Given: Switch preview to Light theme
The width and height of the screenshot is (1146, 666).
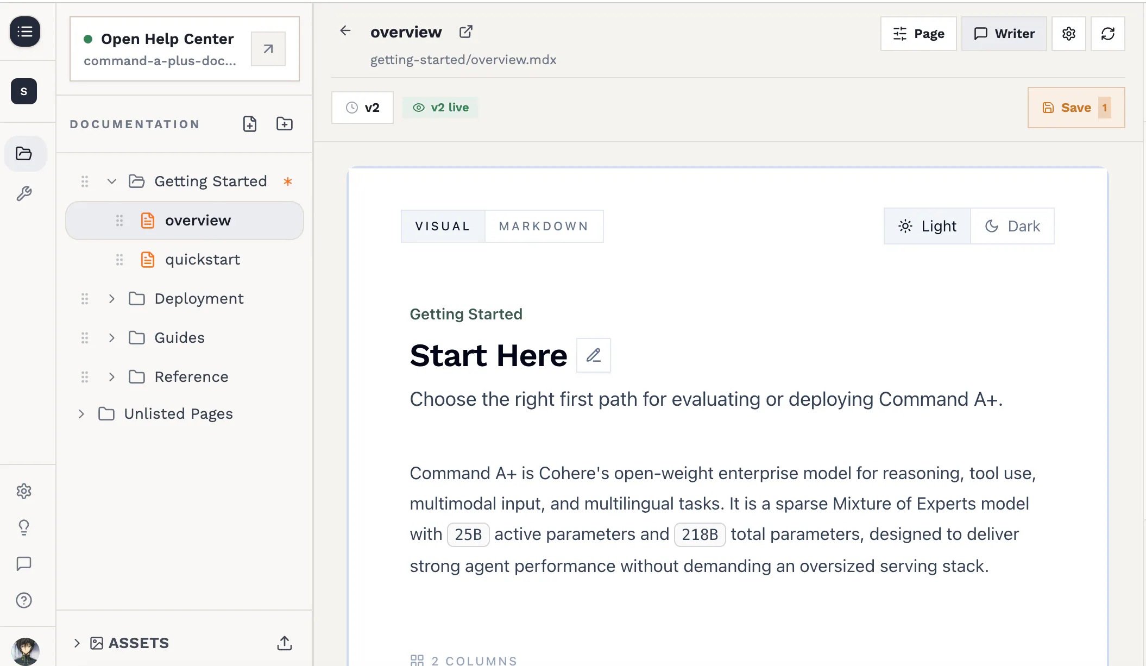Looking at the screenshot, I should click(928, 226).
